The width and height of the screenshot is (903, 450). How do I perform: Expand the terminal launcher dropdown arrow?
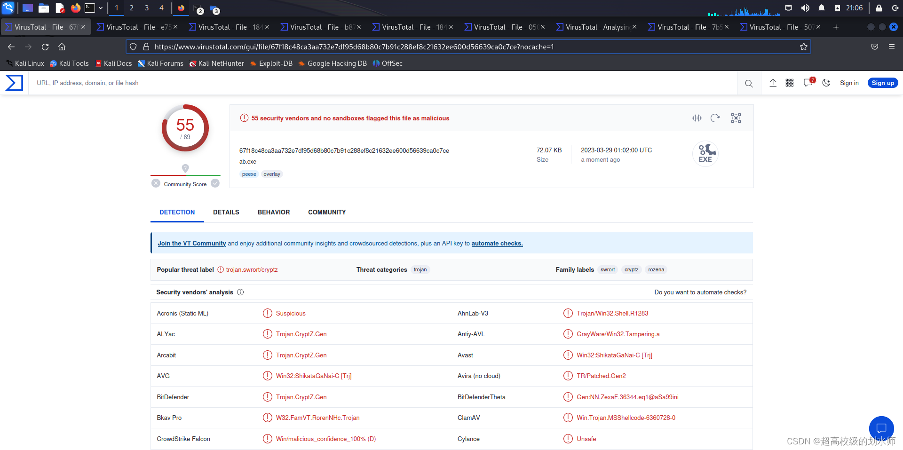pos(101,8)
